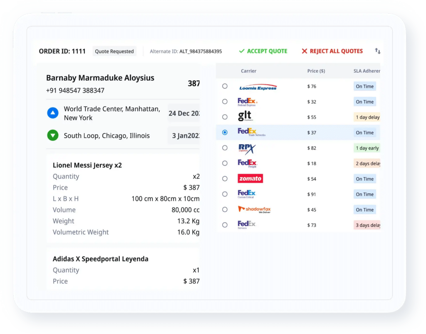
Task: Click the red X in Reject All Quotes
Action: coord(304,51)
